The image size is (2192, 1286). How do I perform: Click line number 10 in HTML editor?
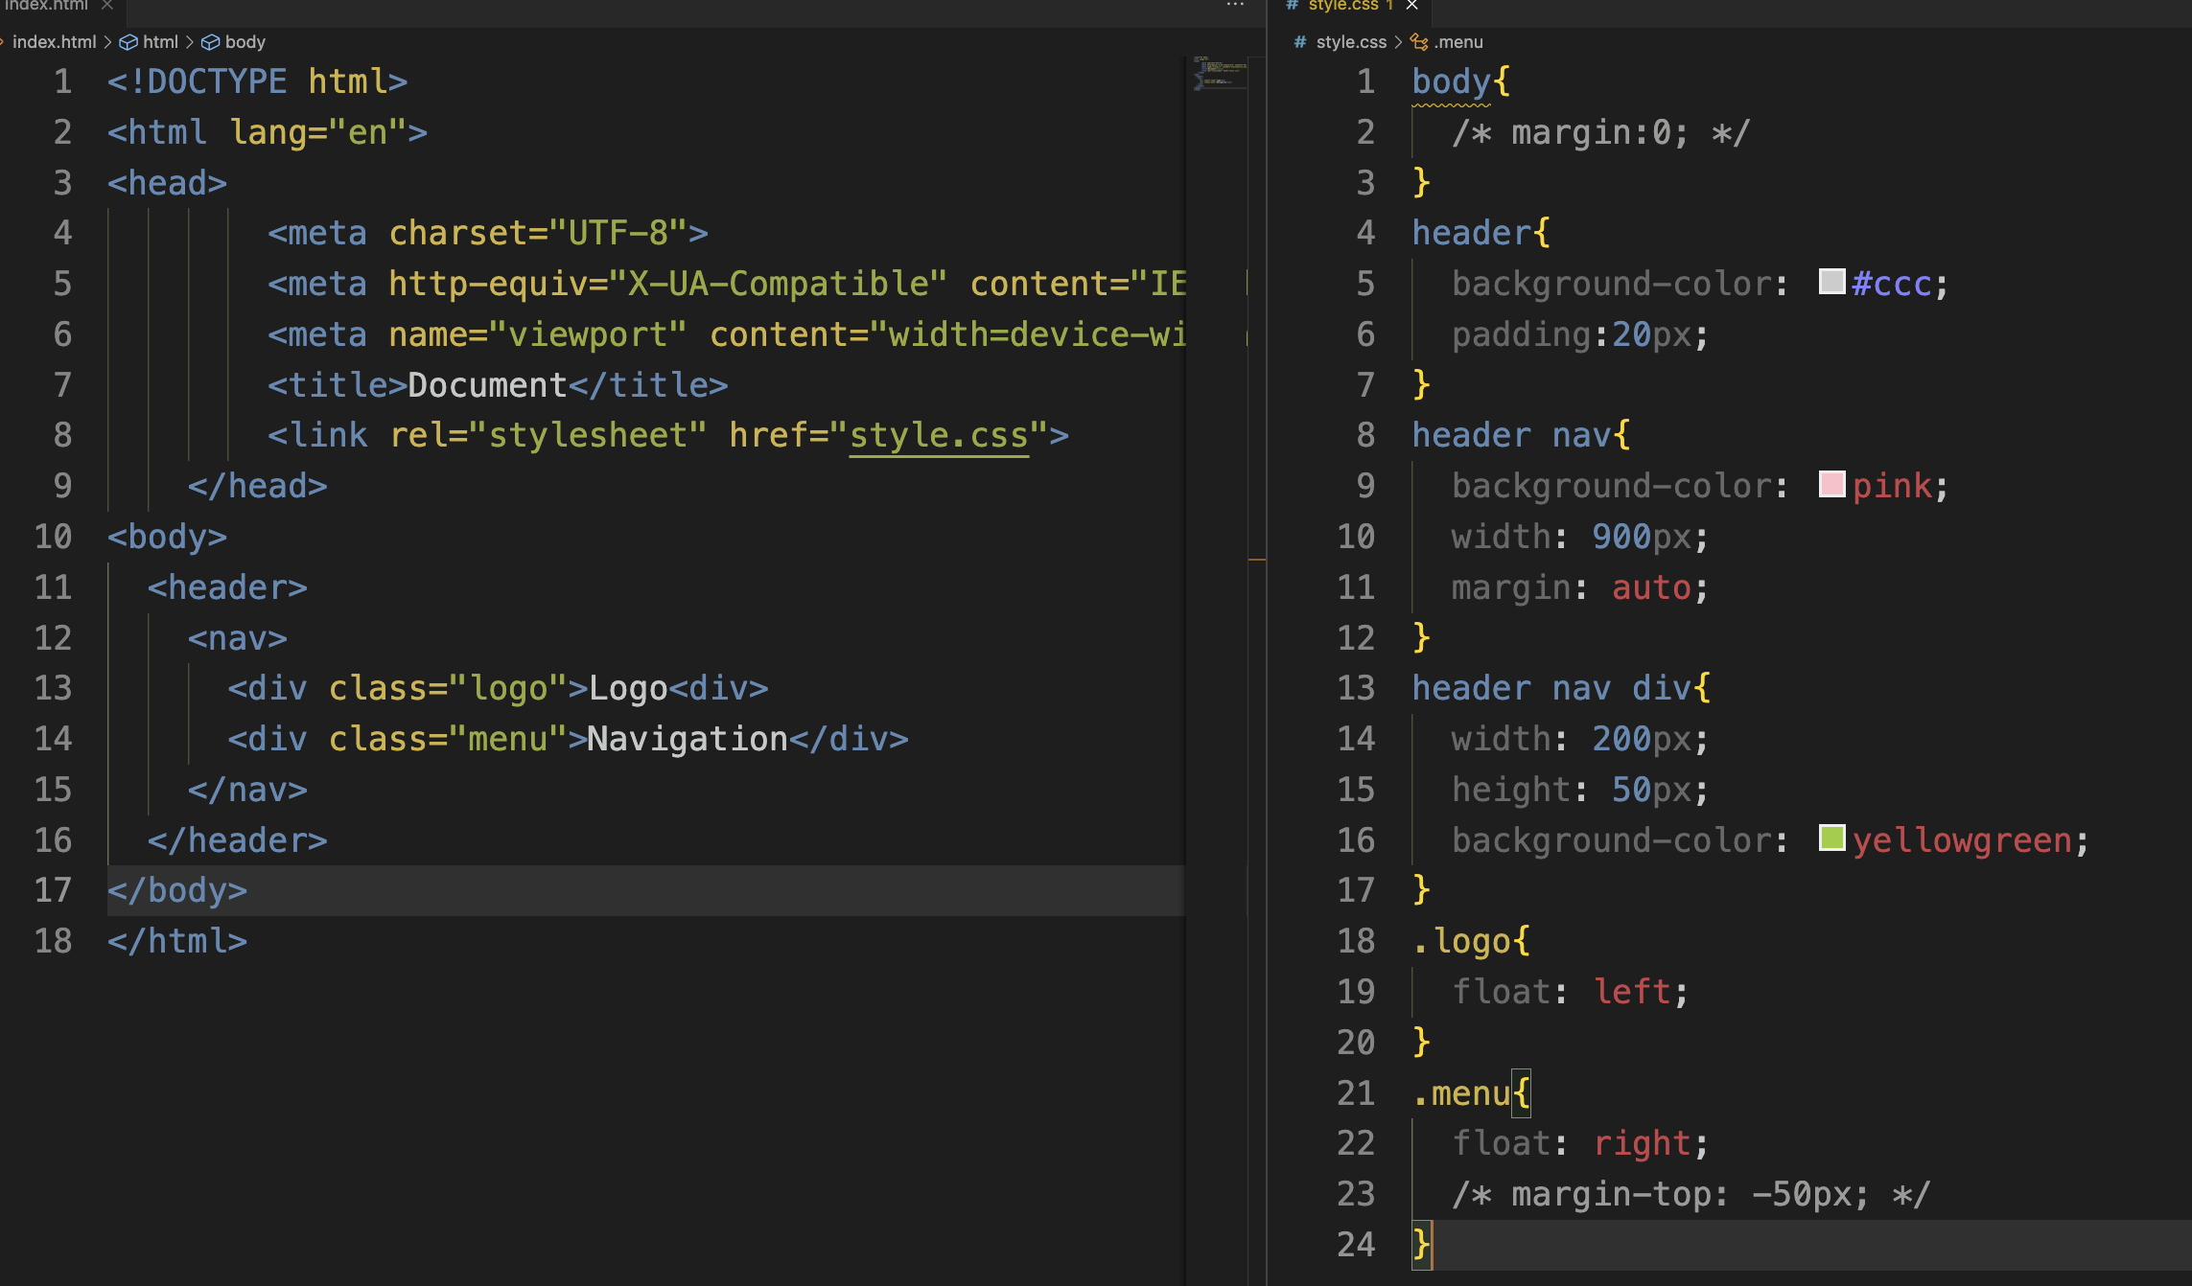[53, 537]
